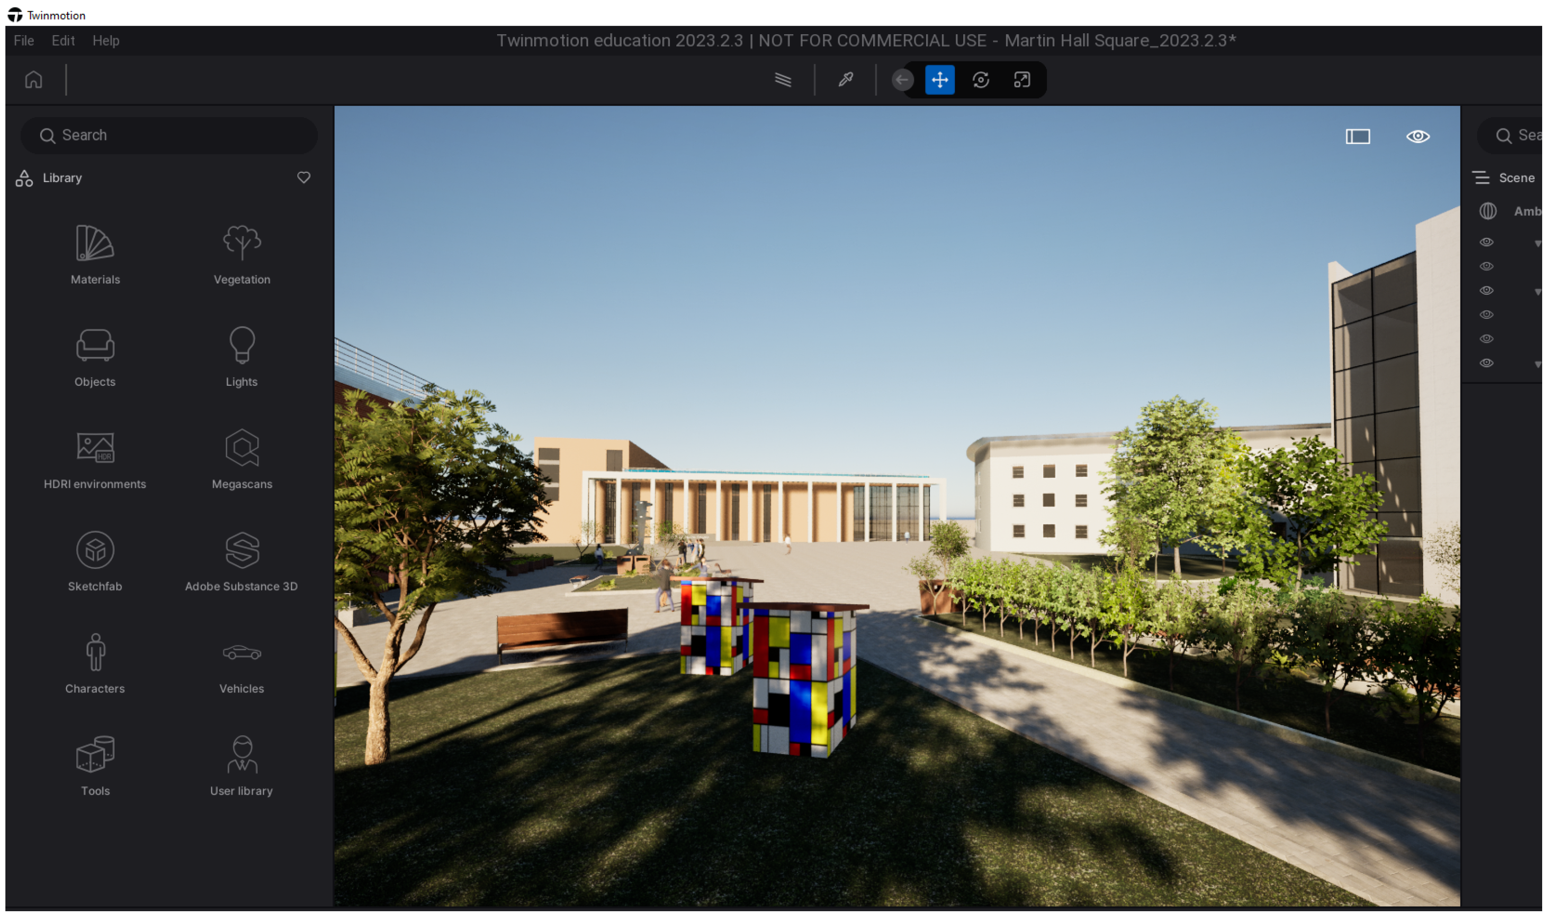The image size is (1550, 921).
Task: Open the Help menu
Action: coord(105,40)
